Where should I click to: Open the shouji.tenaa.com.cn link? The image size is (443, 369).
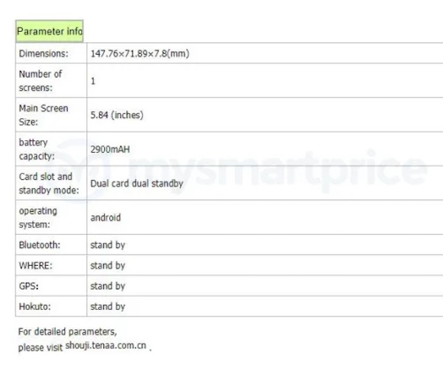[x=106, y=345]
